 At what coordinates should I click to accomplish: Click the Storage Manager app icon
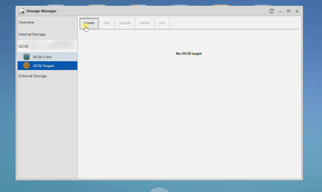tap(22, 11)
